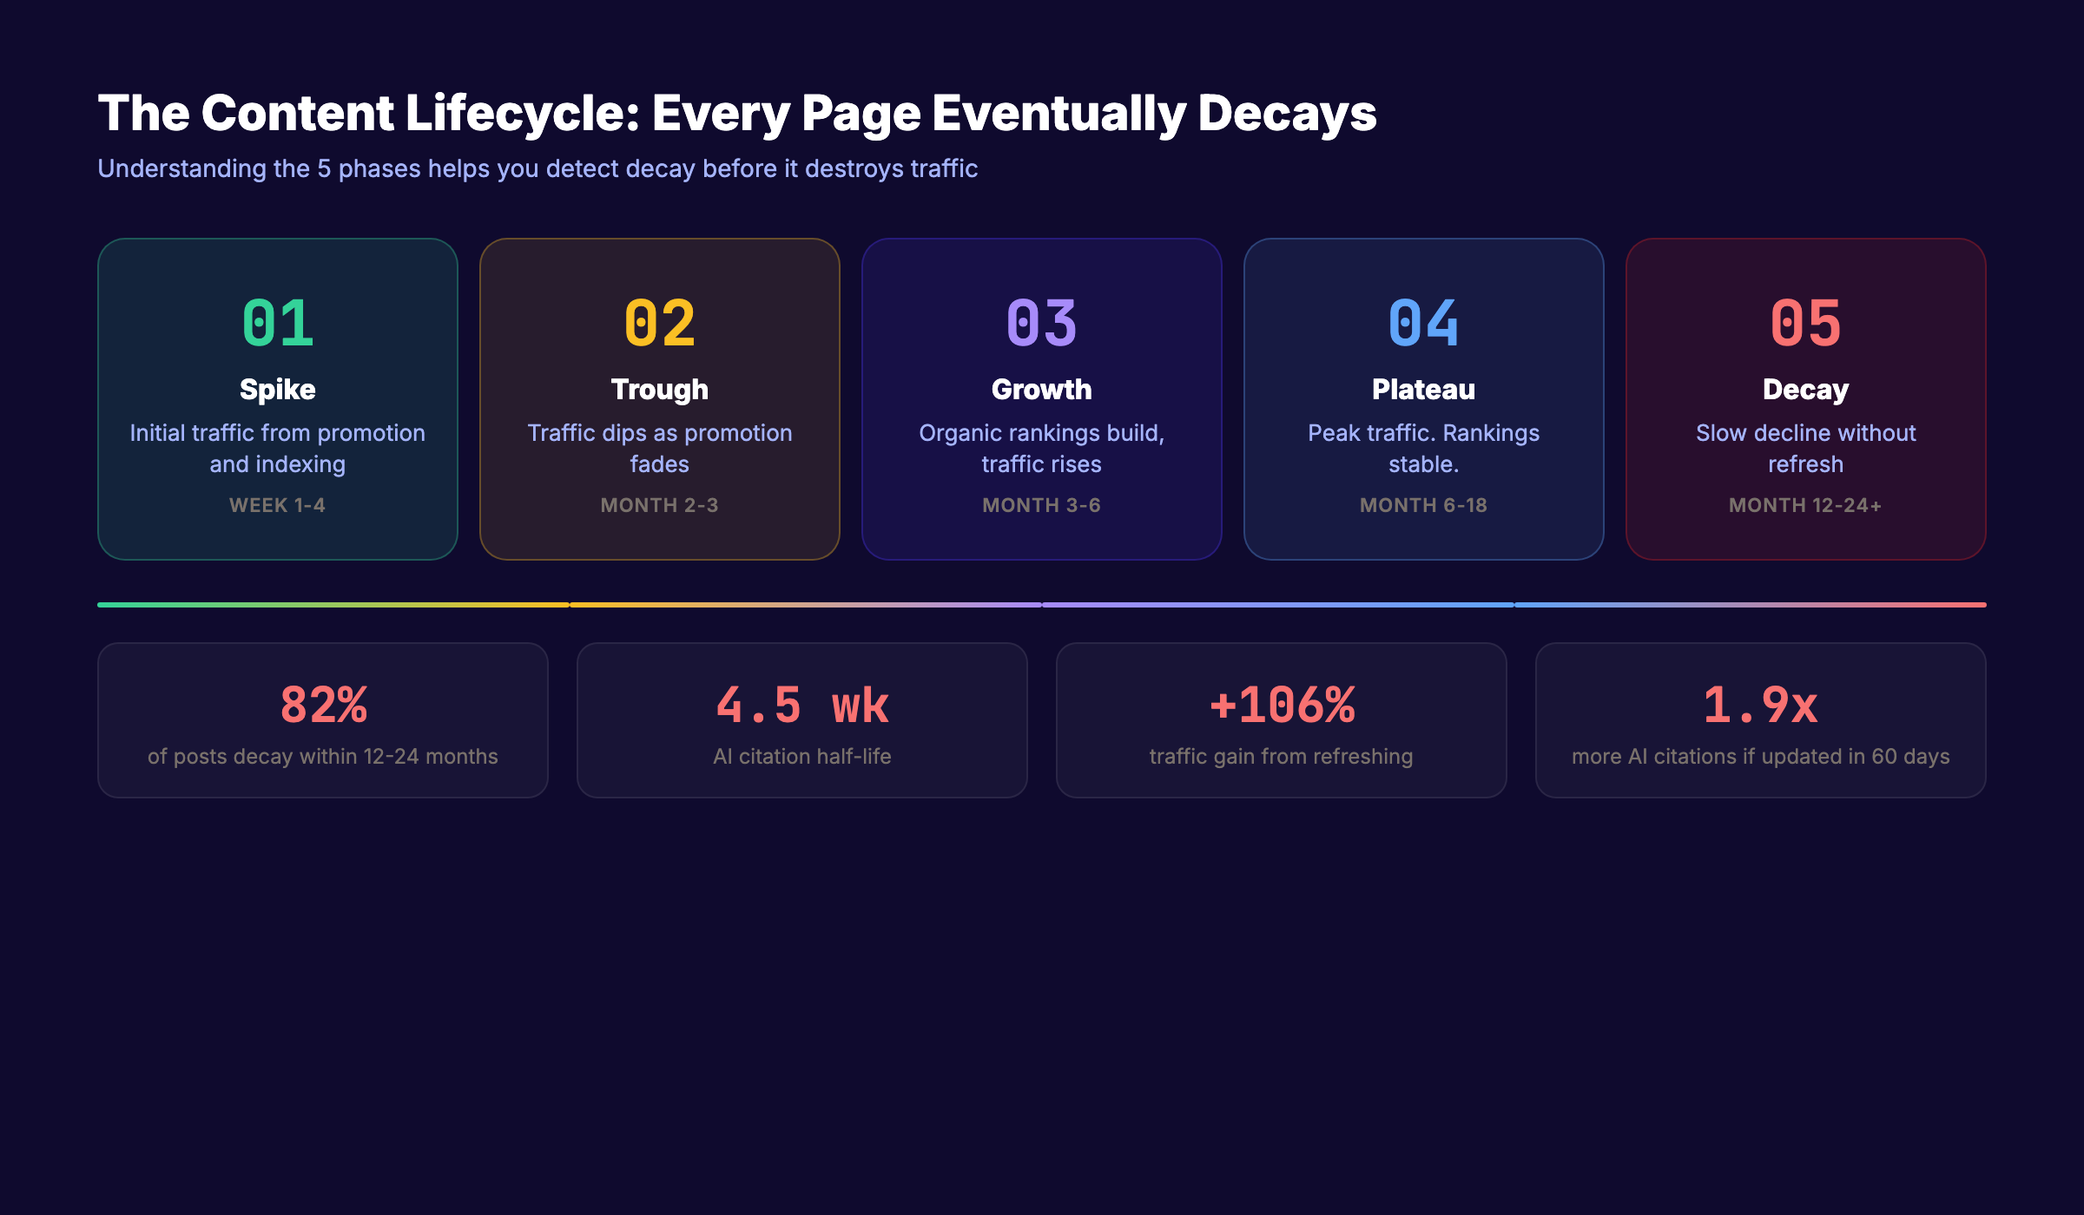Image resolution: width=2084 pixels, height=1215 pixels.
Task: Expand the "+106%" traffic gain card
Action: [1281, 720]
